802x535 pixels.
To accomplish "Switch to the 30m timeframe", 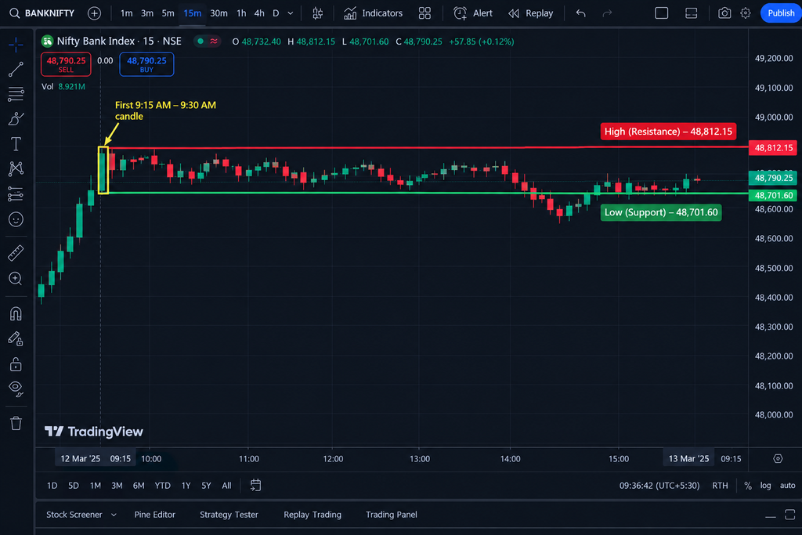I will click(x=219, y=13).
